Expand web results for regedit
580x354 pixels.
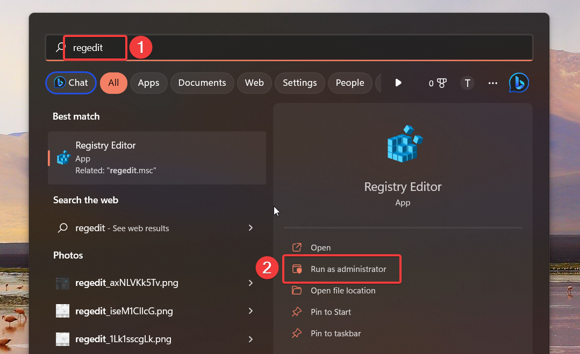pyautogui.click(x=250, y=227)
